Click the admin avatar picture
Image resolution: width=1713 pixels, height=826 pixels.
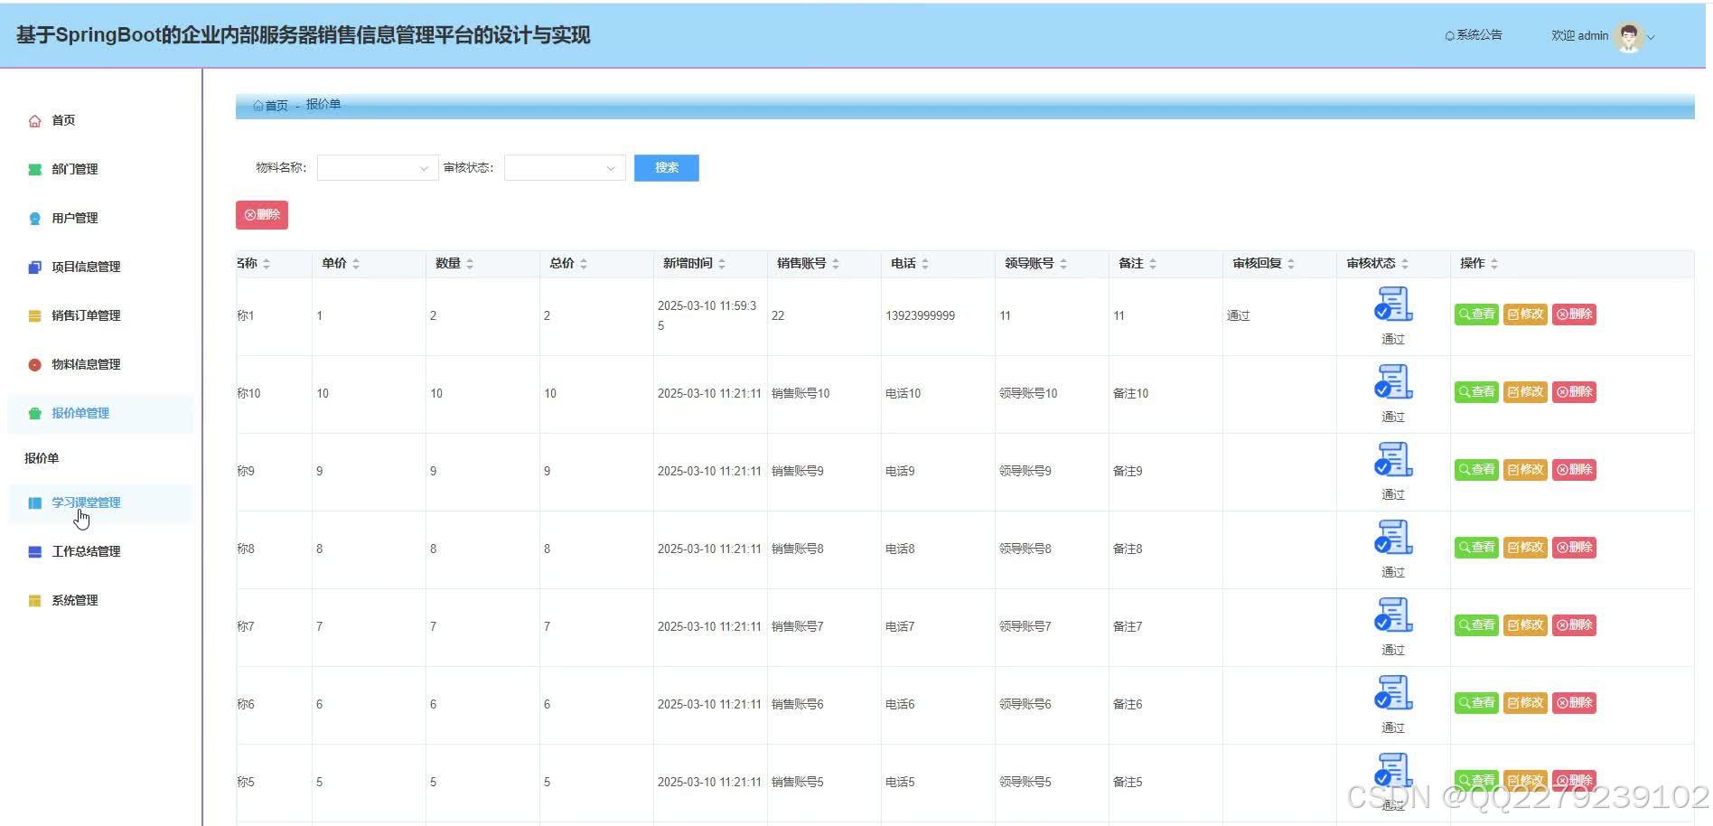click(x=1628, y=37)
